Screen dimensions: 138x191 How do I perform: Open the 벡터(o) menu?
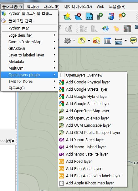33,7
